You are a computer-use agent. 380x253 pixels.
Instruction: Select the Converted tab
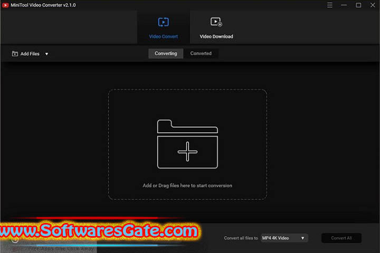click(201, 53)
